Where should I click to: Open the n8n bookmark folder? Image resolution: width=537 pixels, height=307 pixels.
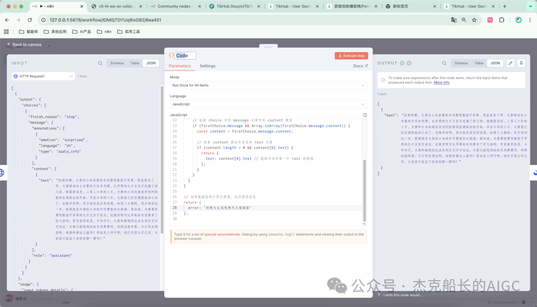pos(104,31)
